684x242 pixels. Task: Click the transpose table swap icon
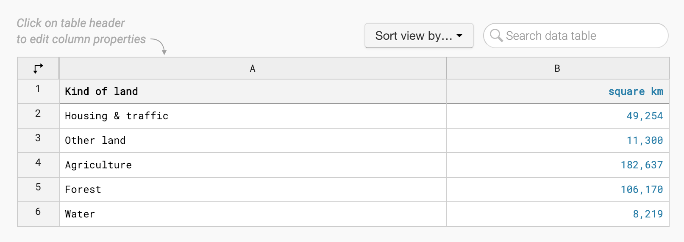[x=38, y=68]
